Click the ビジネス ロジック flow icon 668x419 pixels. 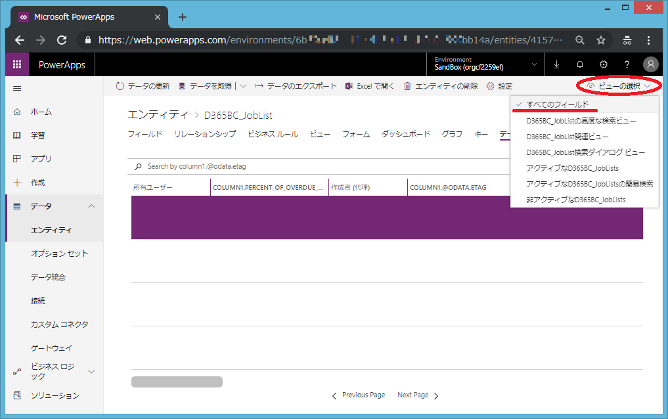click(17, 372)
